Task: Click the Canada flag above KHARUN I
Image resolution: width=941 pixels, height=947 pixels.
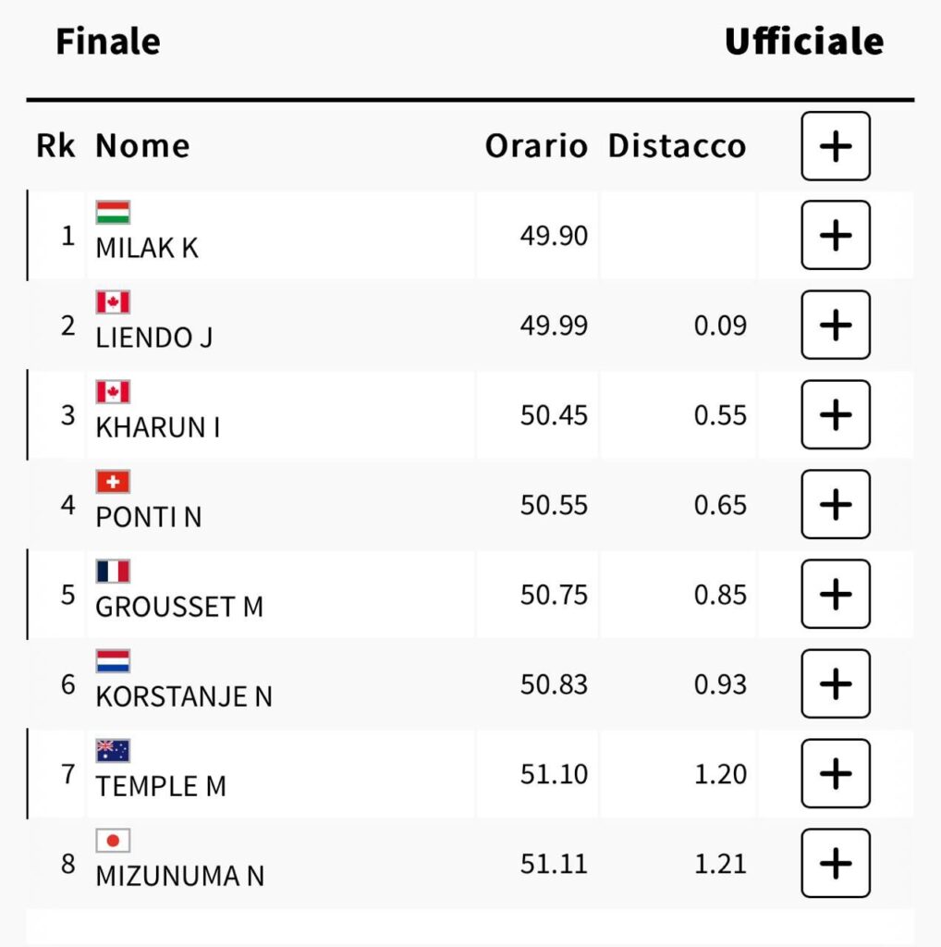Action: click(x=113, y=392)
